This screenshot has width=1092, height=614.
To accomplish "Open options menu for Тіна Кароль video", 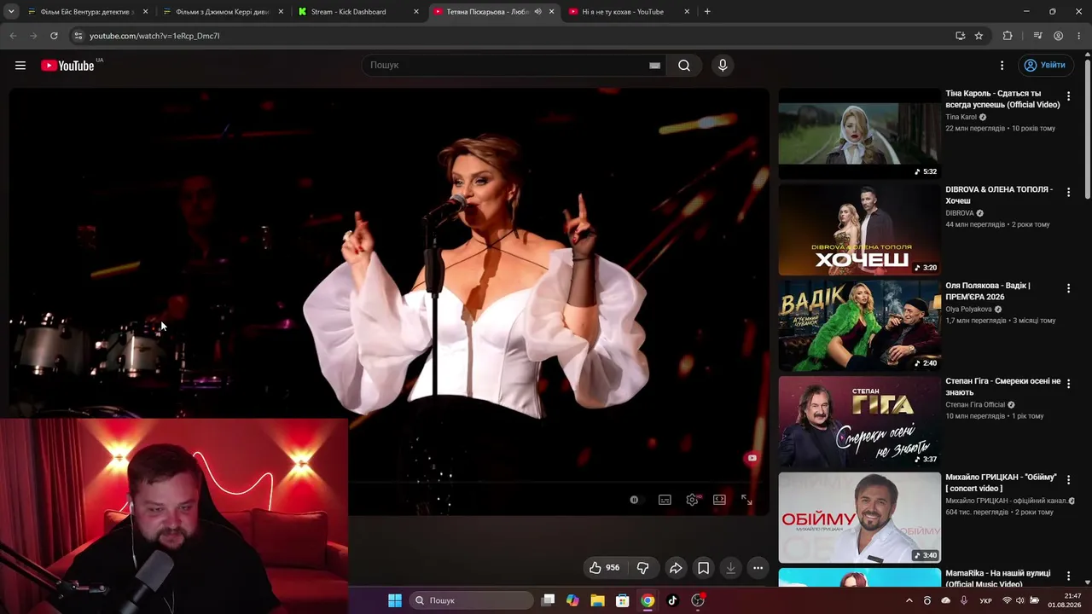I will tap(1068, 97).
